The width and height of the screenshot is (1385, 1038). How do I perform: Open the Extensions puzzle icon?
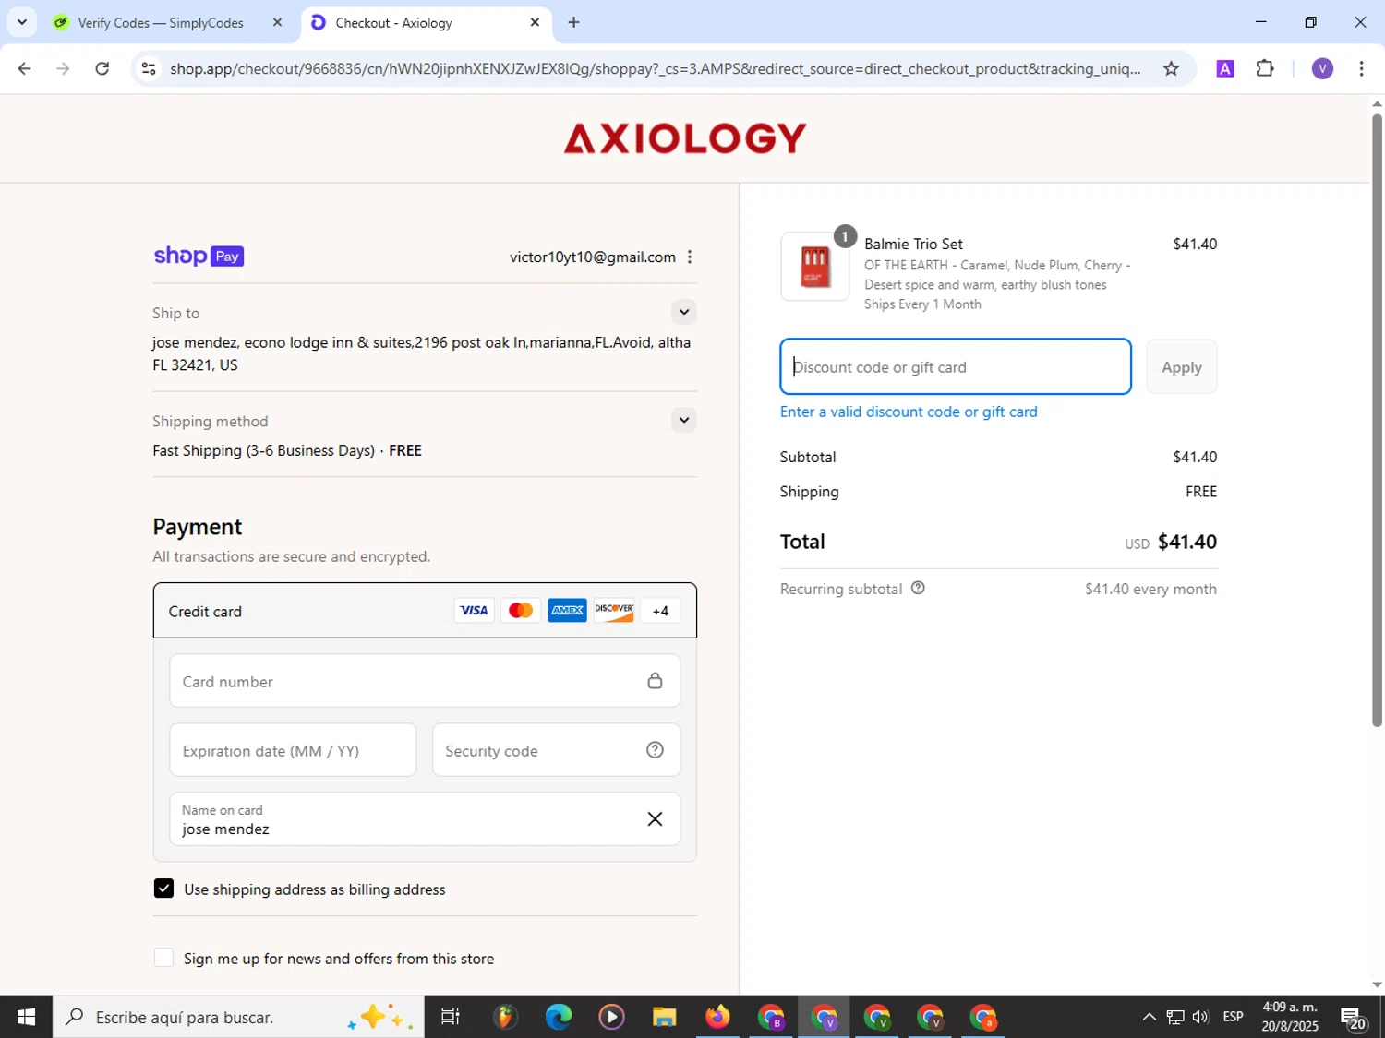[1265, 68]
